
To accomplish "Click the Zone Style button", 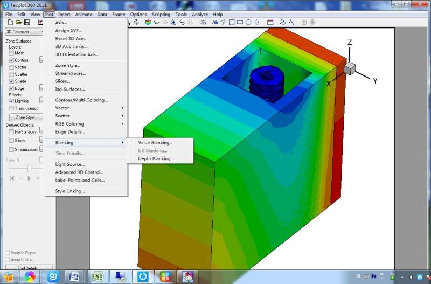I will pyautogui.click(x=26, y=117).
